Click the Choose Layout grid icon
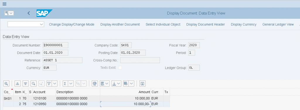Viewport: 300px width, 110px height. (126, 83)
